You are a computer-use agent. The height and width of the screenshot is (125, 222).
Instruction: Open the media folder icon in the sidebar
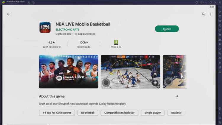coord(220,49)
